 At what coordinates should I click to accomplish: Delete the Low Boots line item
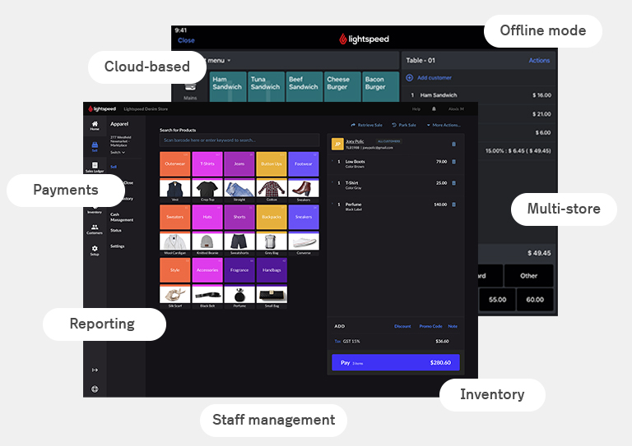[453, 162]
